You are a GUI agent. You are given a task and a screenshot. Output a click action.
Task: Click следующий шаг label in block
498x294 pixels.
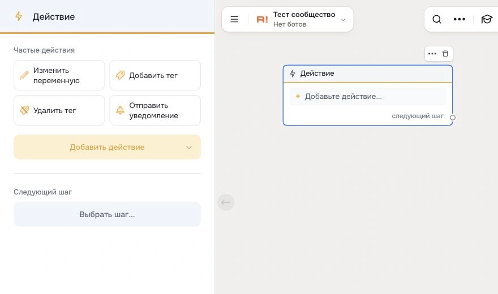point(417,116)
